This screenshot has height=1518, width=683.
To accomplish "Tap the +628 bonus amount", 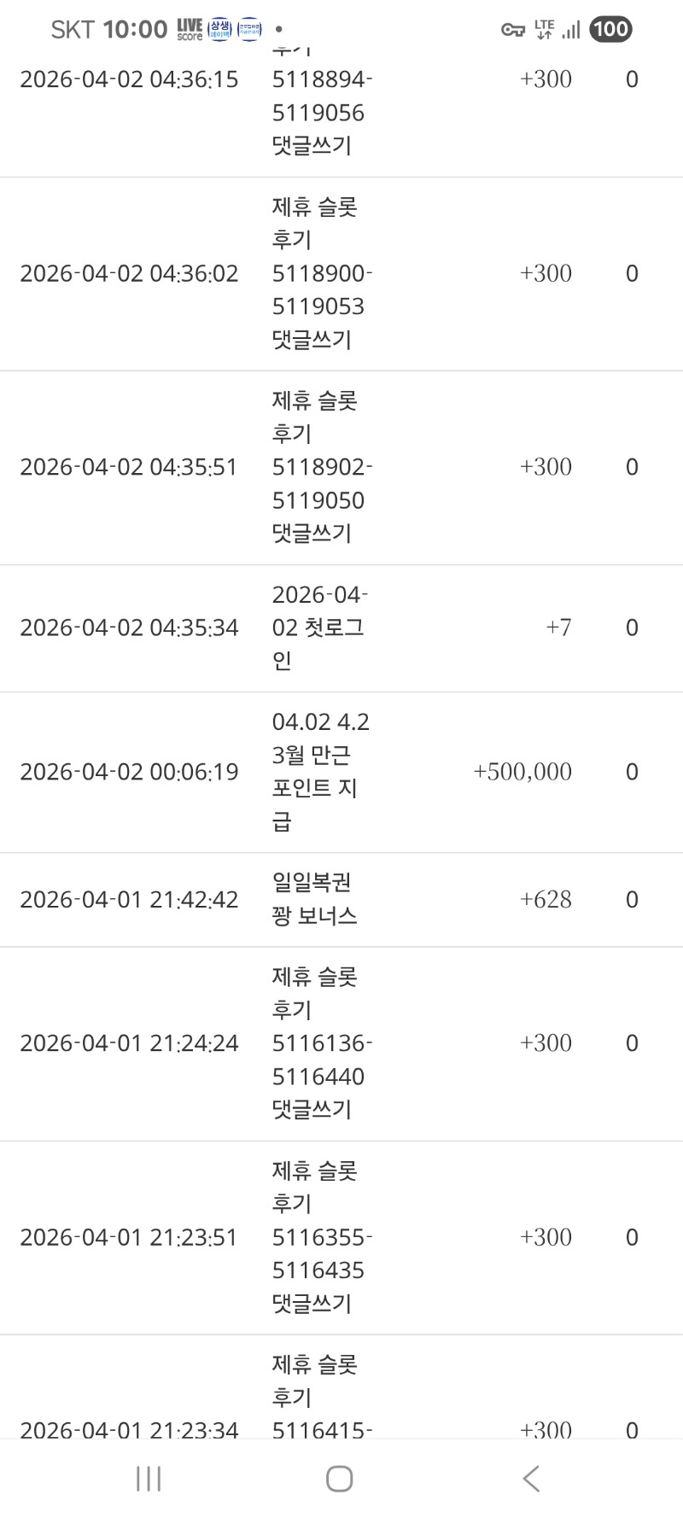I will [546, 899].
